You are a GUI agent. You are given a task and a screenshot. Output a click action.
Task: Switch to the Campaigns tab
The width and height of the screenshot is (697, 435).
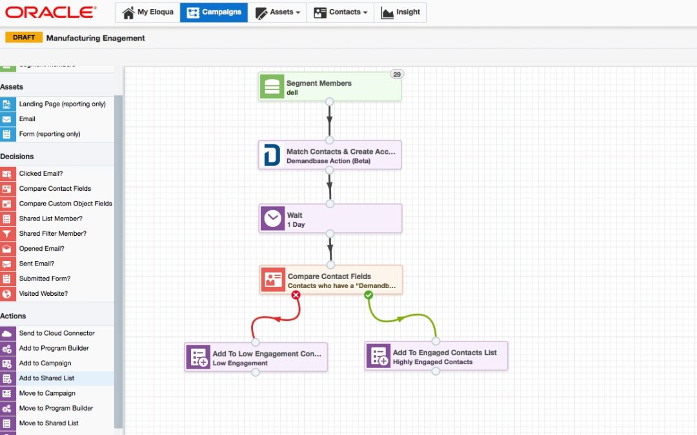point(214,12)
